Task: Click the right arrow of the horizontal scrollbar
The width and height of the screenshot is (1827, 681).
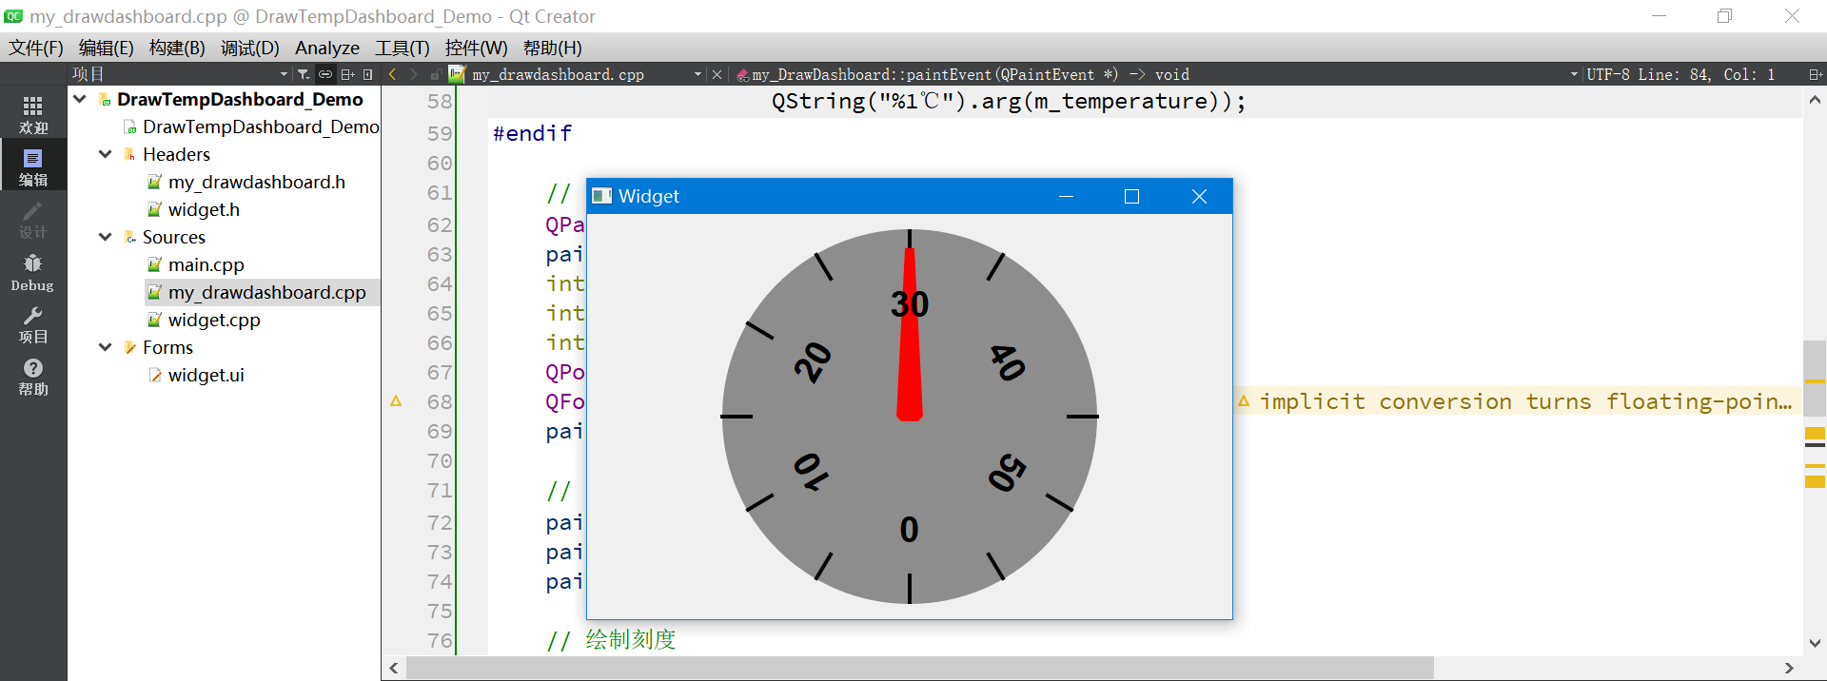Action: 1789,669
